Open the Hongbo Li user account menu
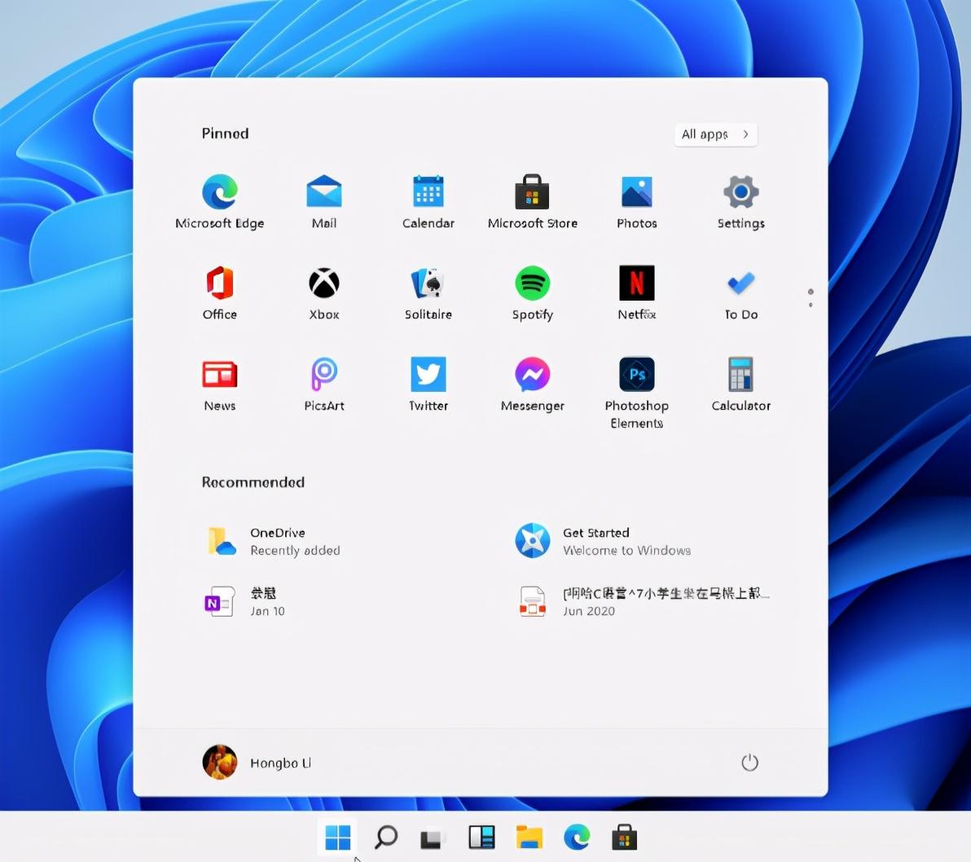The width and height of the screenshot is (971, 862). 257,763
